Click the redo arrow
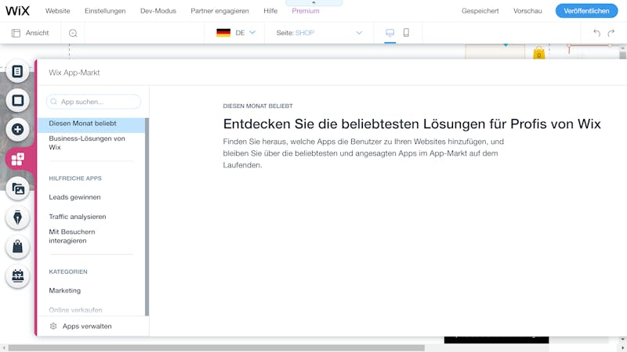This screenshot has height=352, width=627. pos(611,33)
